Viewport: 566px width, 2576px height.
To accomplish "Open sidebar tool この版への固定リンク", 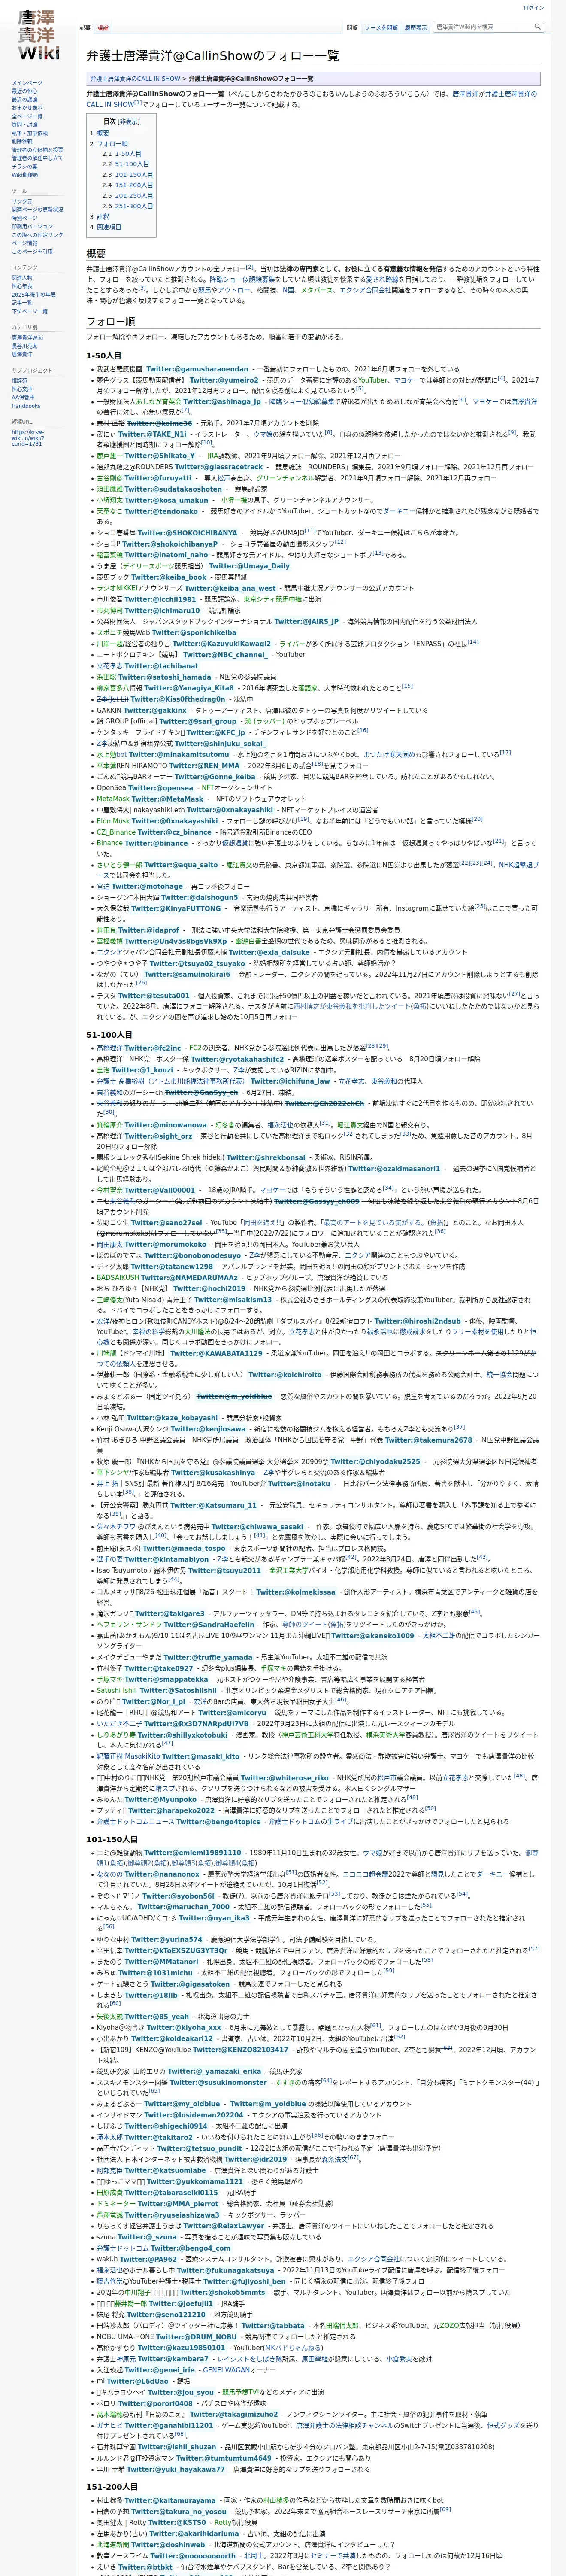I will (37, 235).
